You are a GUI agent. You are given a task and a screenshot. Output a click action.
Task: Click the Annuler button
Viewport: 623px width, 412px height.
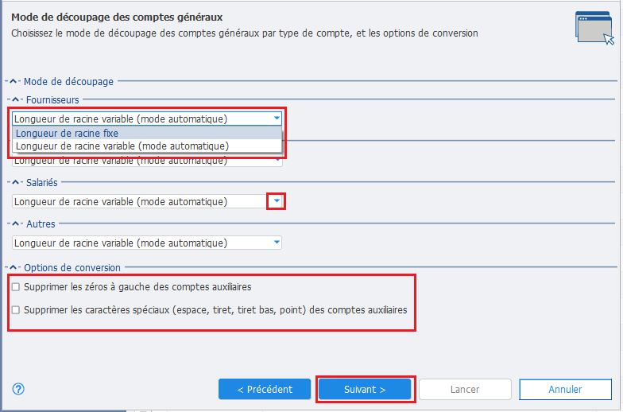pos(565,389)
